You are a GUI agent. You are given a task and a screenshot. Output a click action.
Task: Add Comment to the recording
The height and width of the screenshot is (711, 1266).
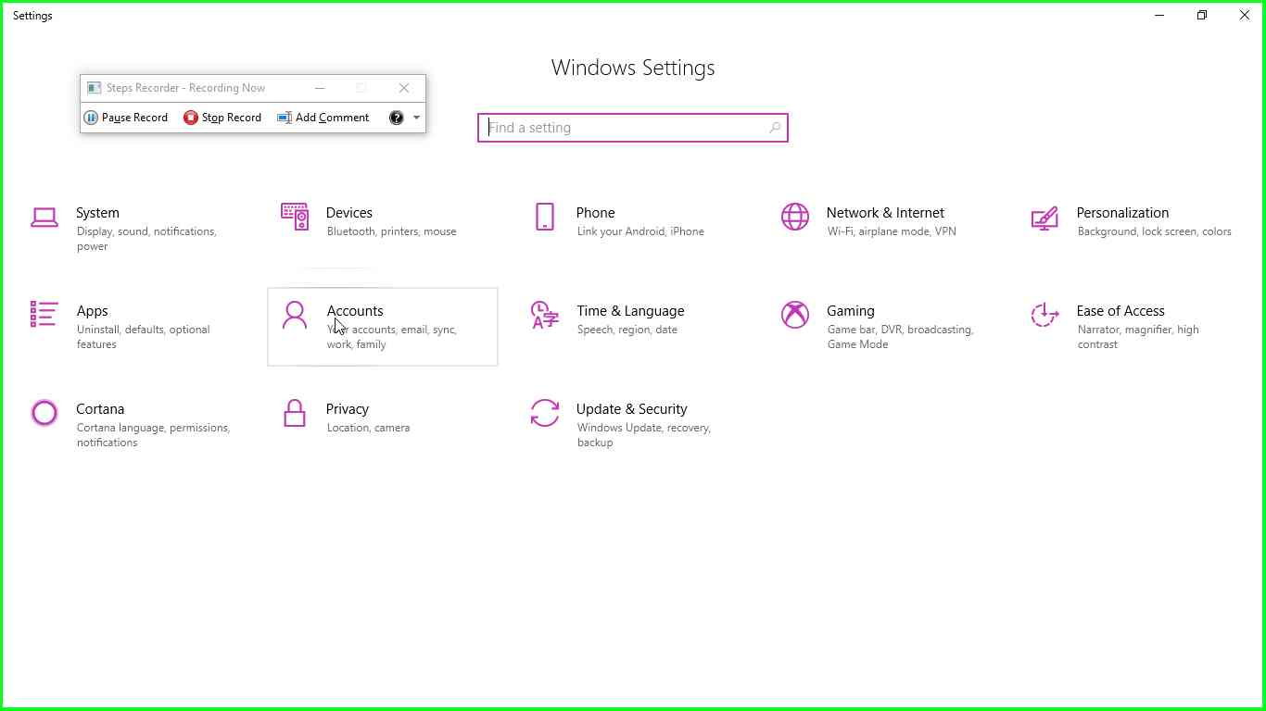[x=323, y=118]
